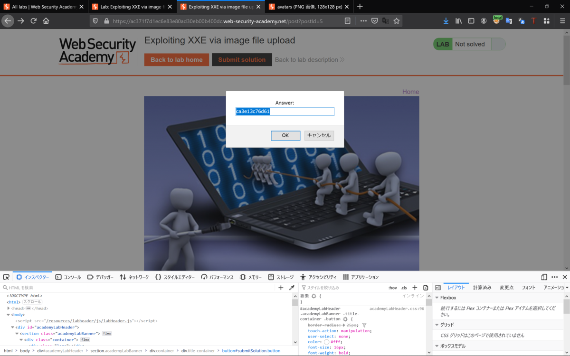Expand the ボックスモデル box model section
570x356 pixels.
click(437, 346)
